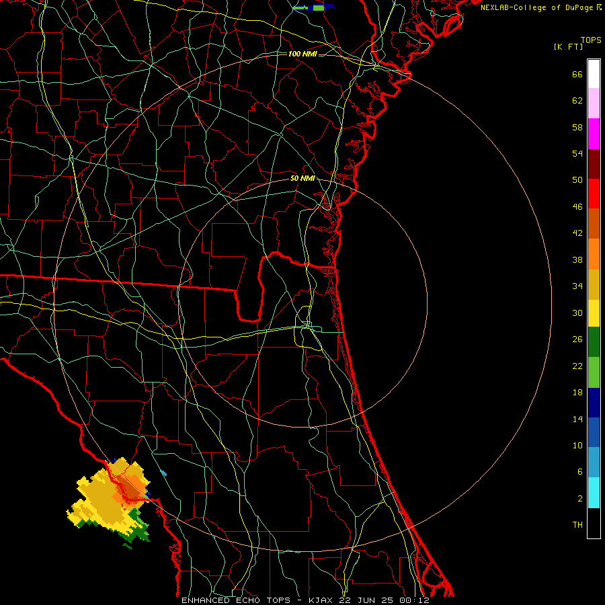Select the 42 legend scale value
This screenshot has width=605, height=605.
point(577,233)
